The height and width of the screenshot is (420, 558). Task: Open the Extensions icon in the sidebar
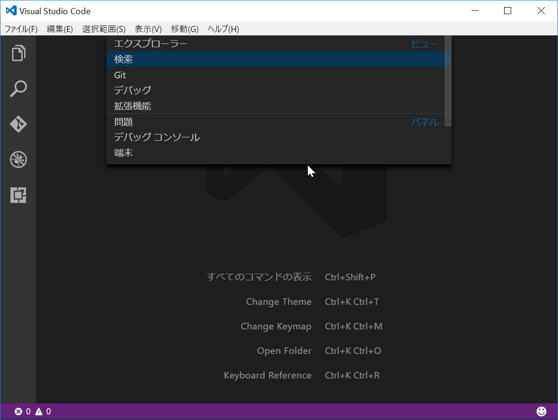pyautogui.click(x=18, y=195)
